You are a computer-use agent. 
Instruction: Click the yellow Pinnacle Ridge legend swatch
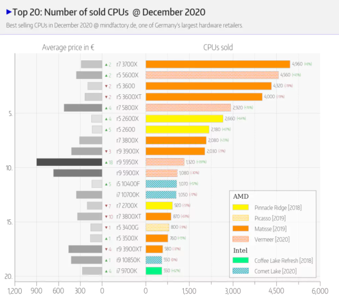pos(240,207)
